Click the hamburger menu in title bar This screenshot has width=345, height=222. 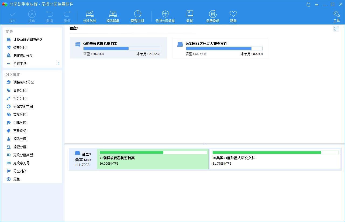click(x=316, y=4)
